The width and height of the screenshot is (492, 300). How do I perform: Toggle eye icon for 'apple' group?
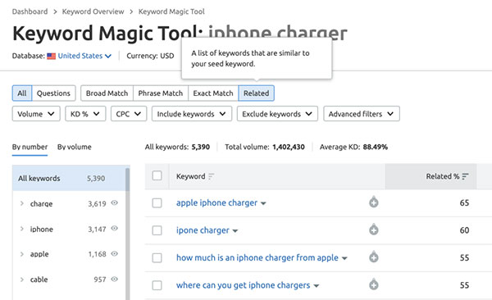[115, 253]
